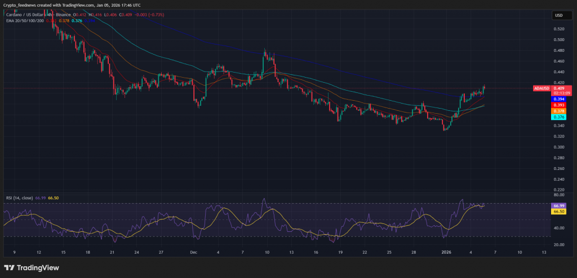
Task: Click the 9 date label on time axis
Action: click(x=14, y=252)
